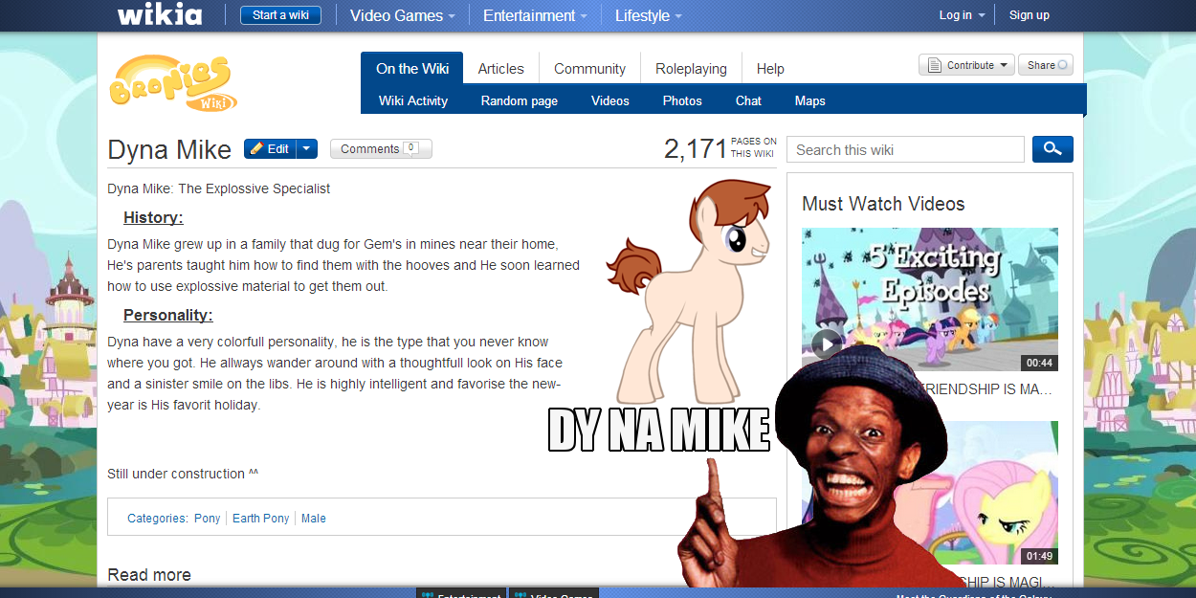This screenshot has width=1196, height=598.
Task: Click the Start a wiki button
Action: click(x=280, y=15)
